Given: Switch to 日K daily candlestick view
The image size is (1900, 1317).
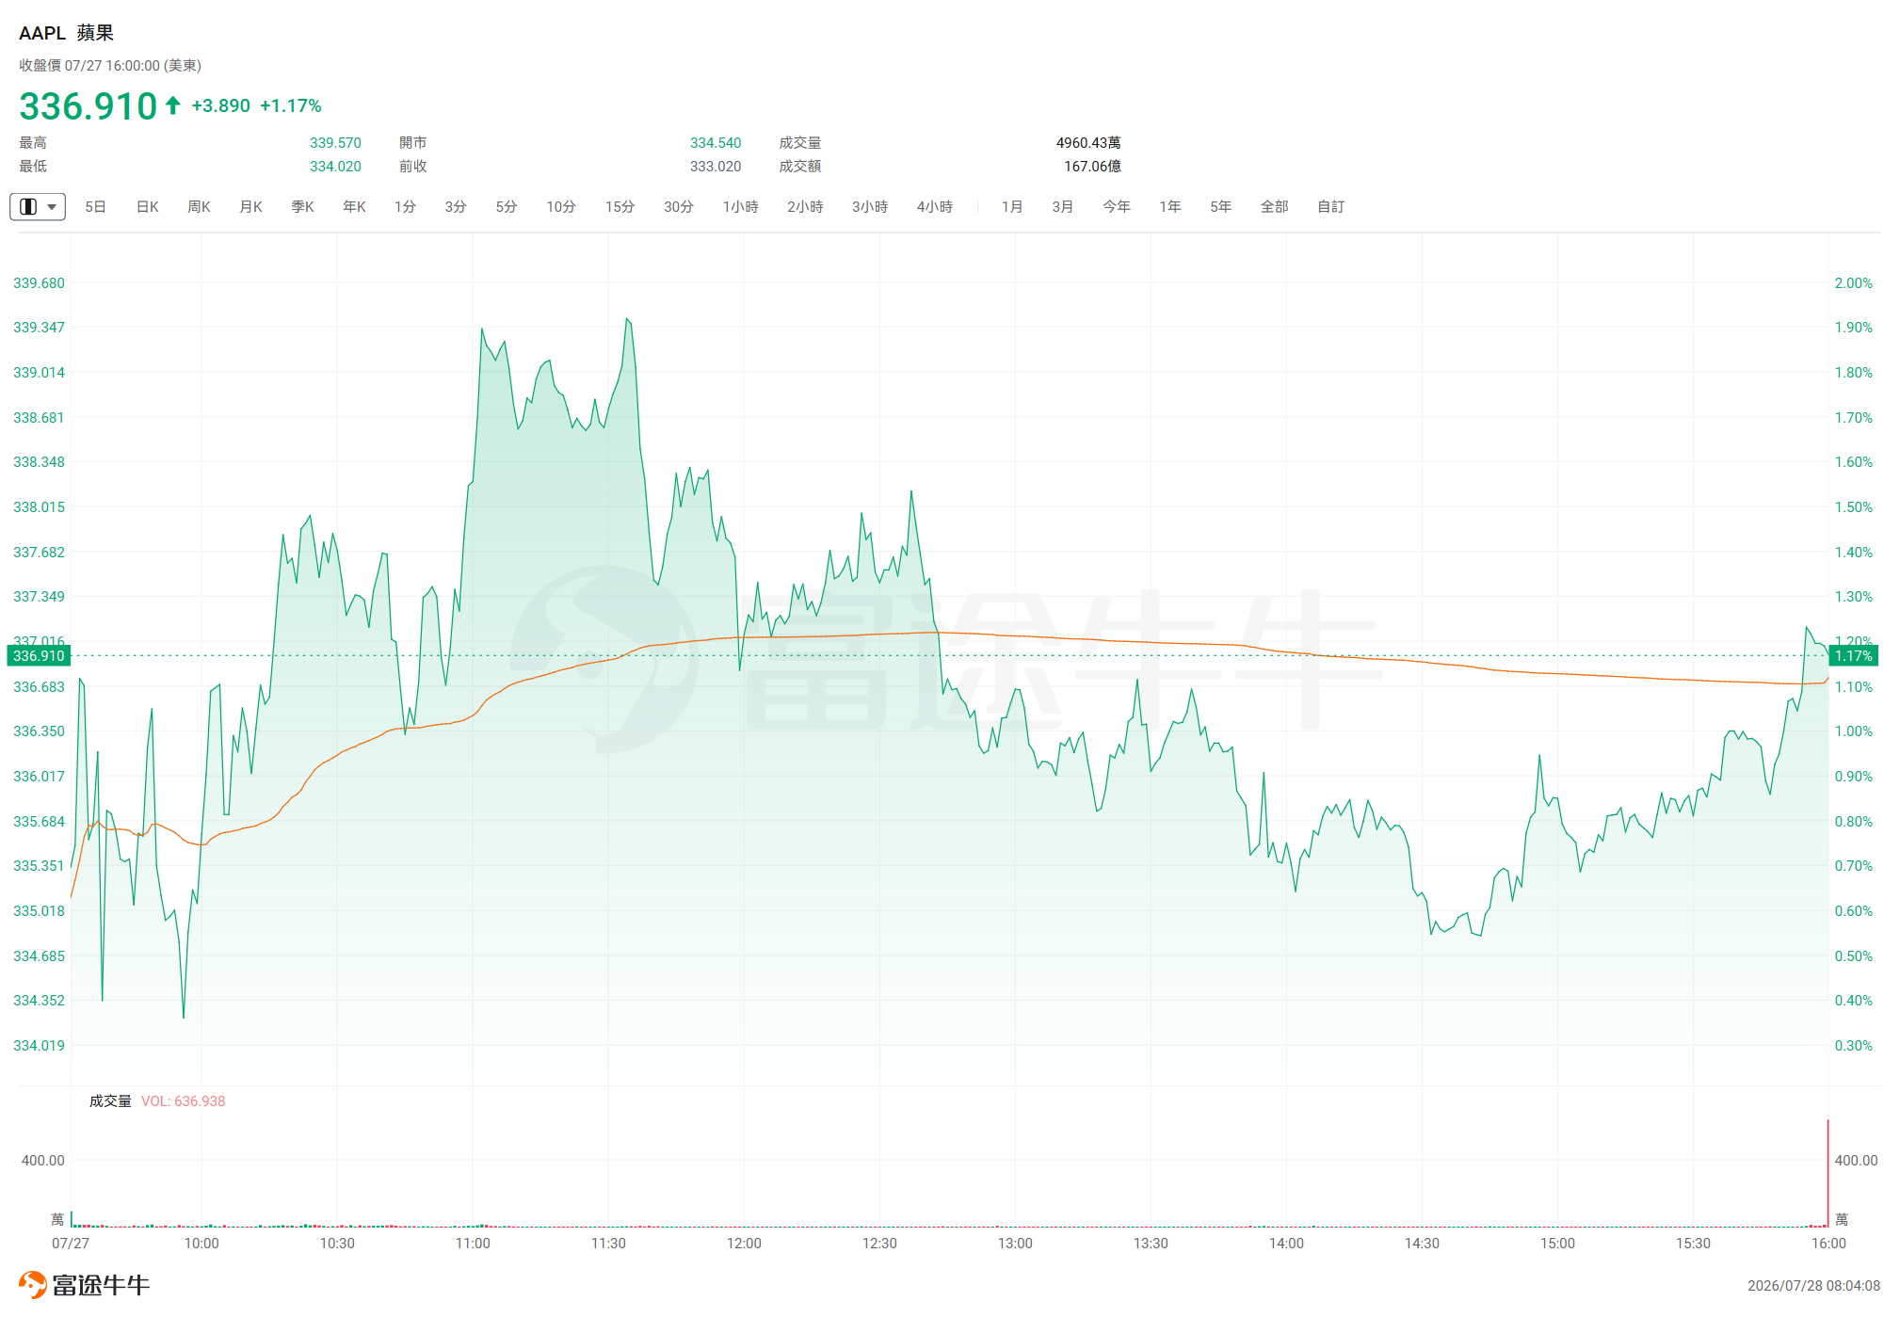Looking at the screenshot, I should [148, 206].
